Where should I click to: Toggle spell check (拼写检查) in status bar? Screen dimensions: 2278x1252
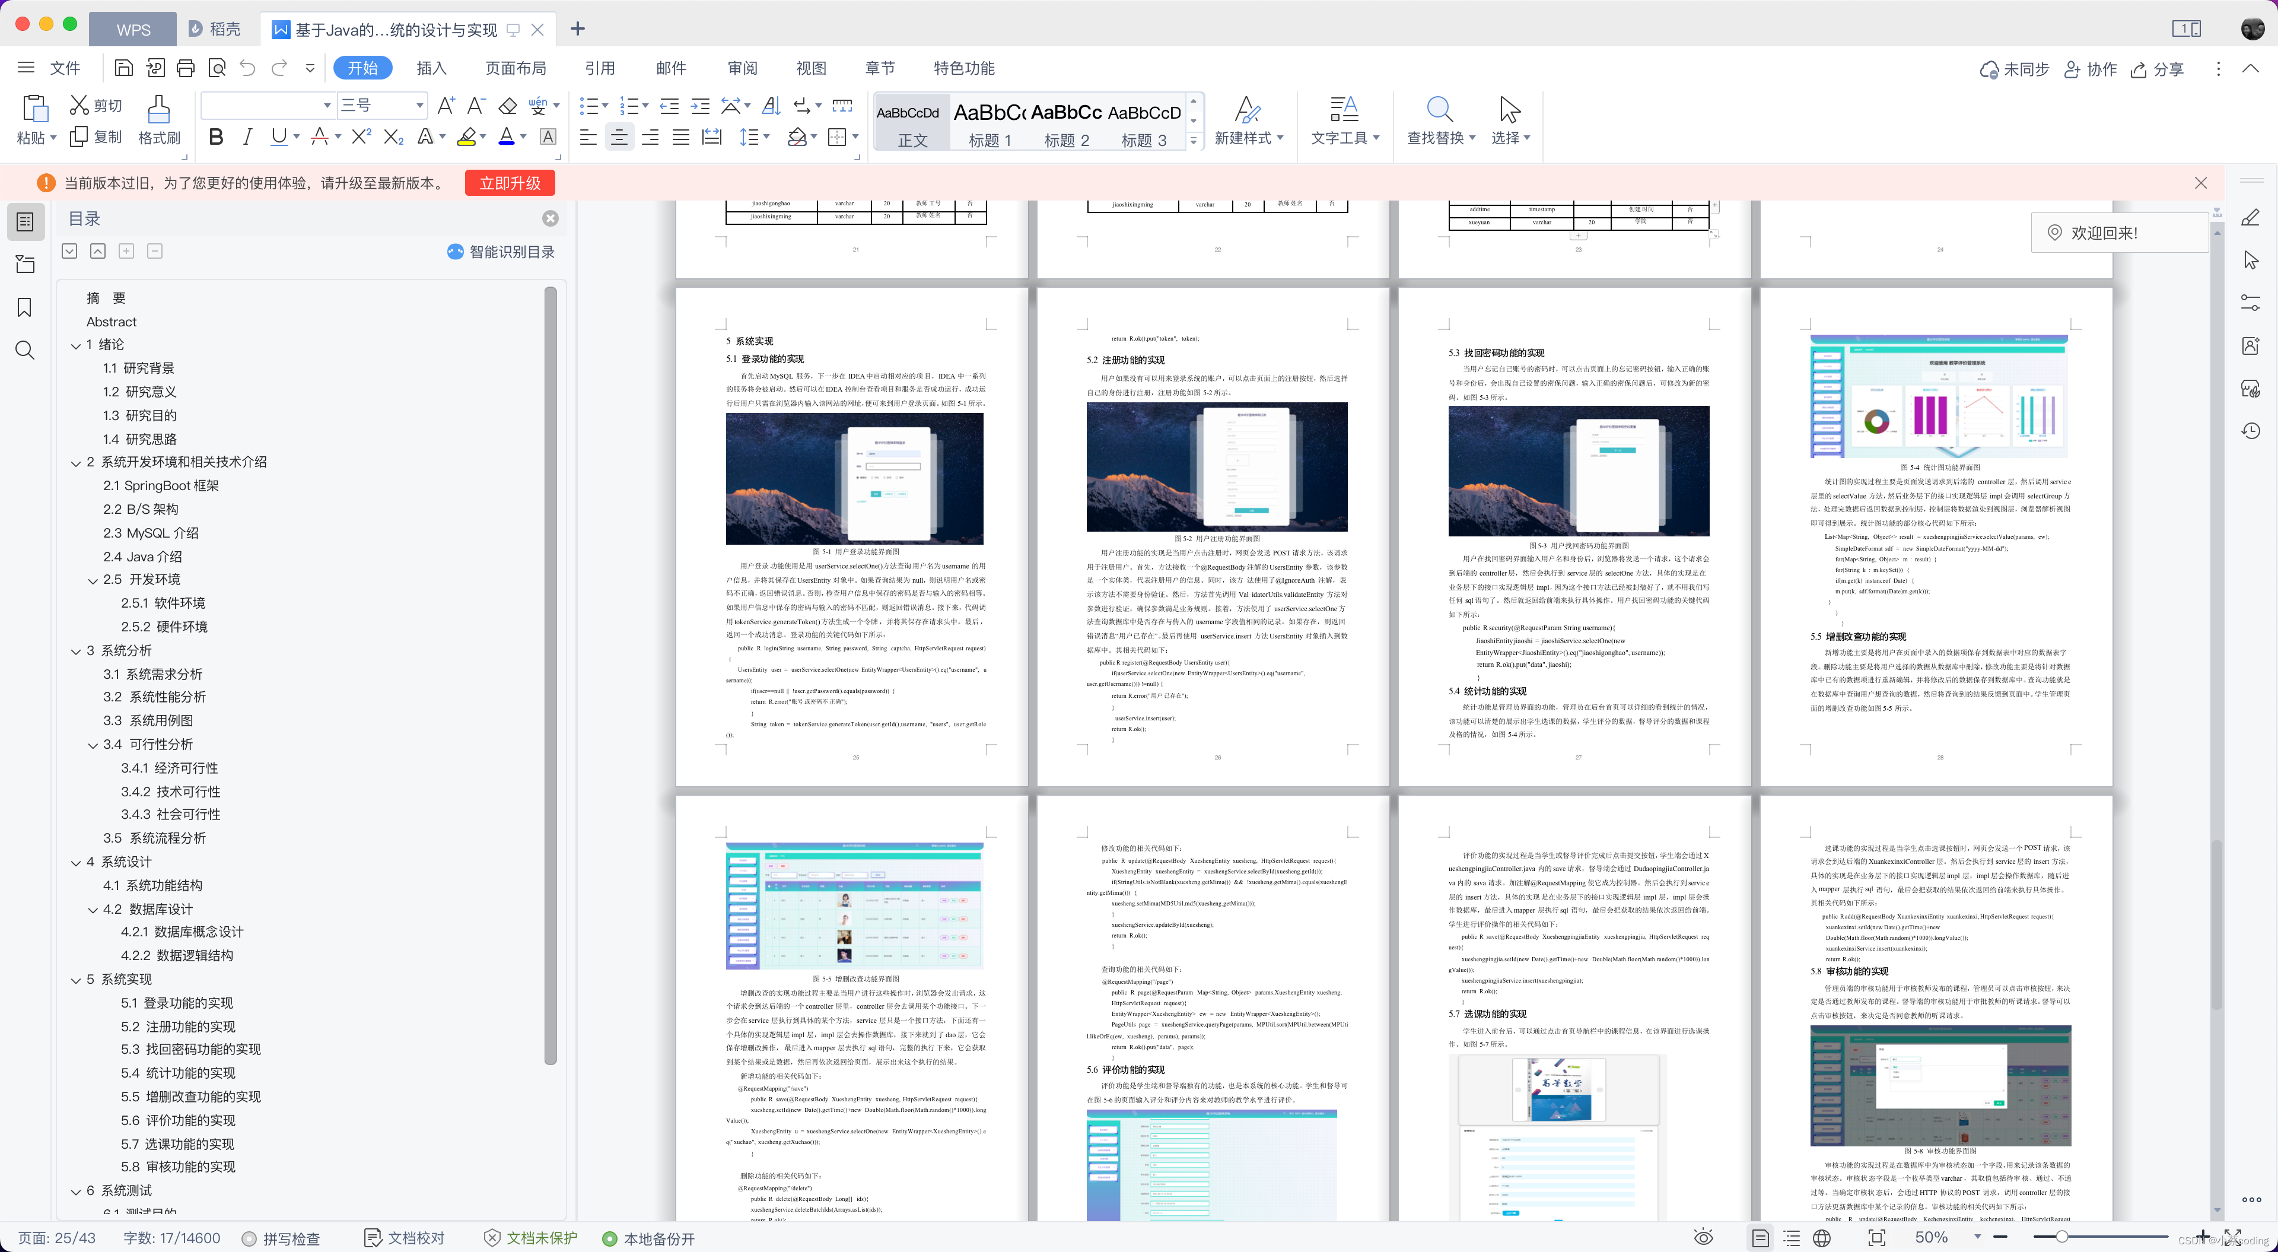tap(281, 1239)
